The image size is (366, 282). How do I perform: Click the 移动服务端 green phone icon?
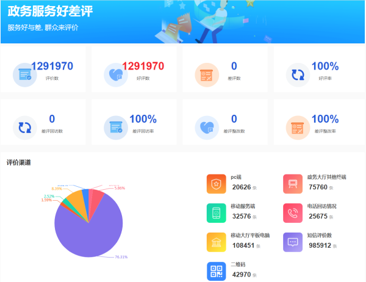point(216,212)
